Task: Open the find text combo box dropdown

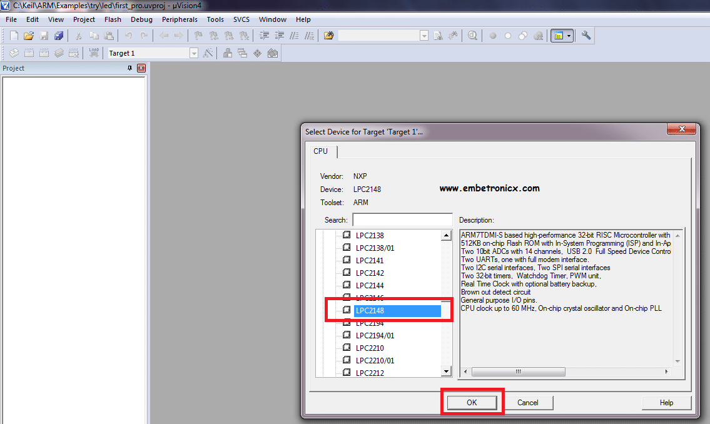Action: 424,36
